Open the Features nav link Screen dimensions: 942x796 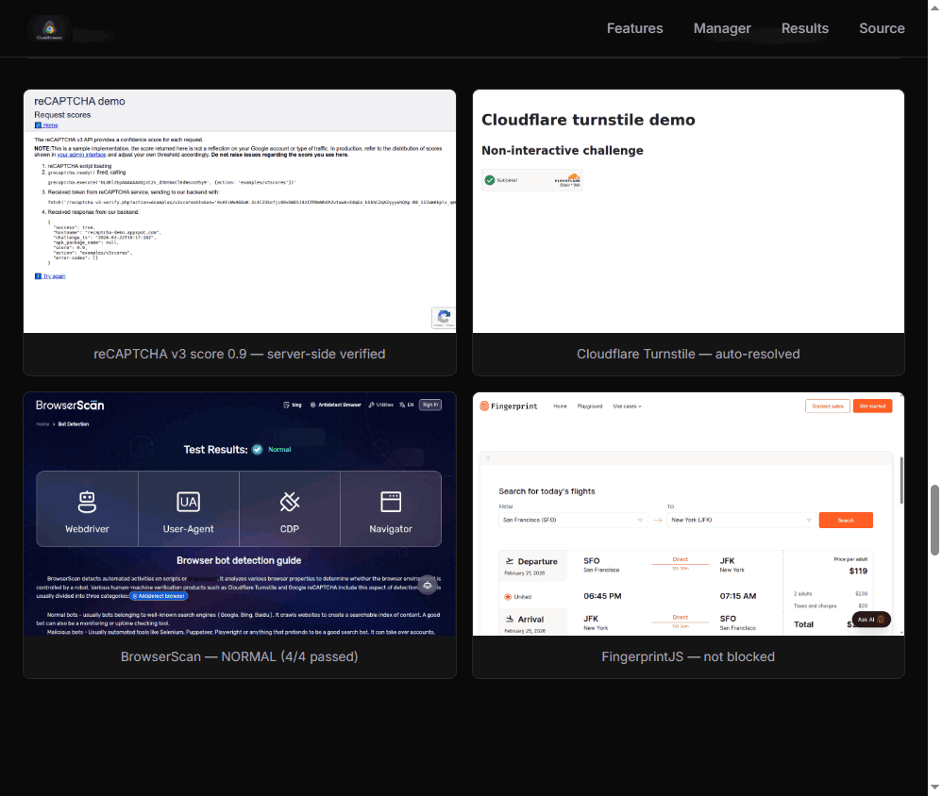[634, 28]
